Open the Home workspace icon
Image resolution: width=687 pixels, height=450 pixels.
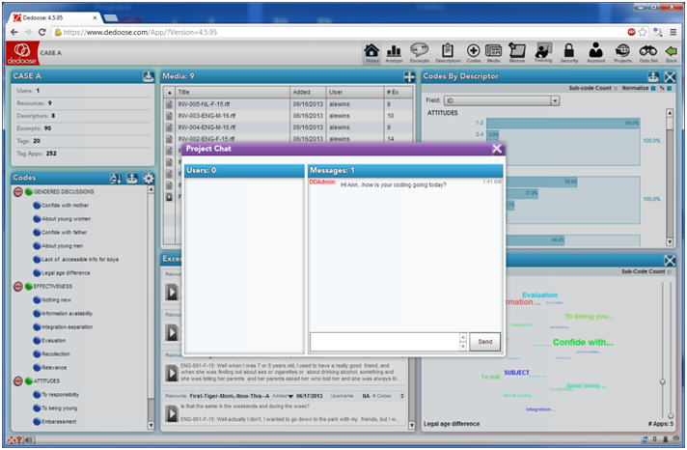point(371,53)
